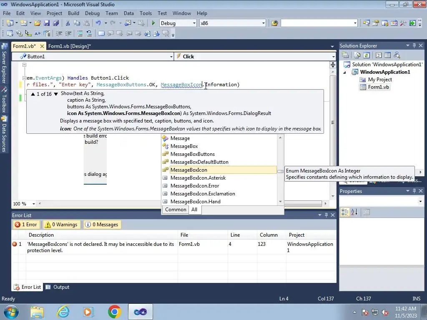The width and height of the screenshot is (427, 320).
Task: Open the Properties Window toolbar icon
Action: pyautogui.click(x=376, y=23)
